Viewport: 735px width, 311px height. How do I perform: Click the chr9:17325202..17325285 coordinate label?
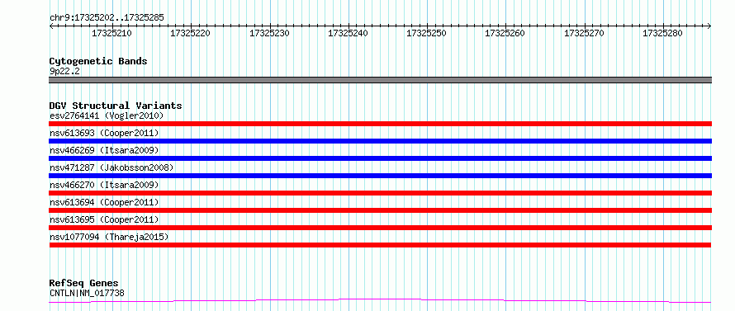point(107,18)
